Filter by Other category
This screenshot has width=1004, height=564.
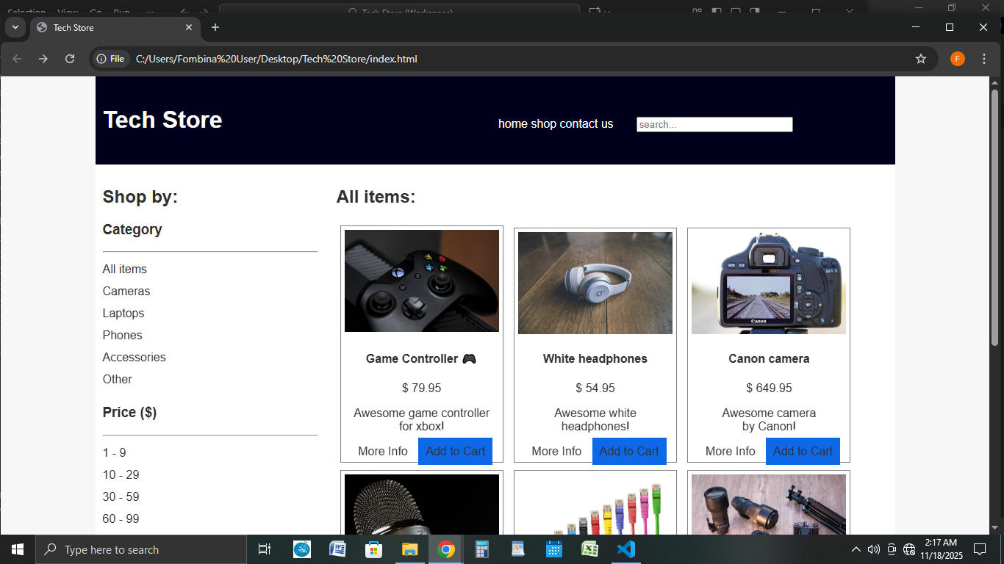[118, 380]
